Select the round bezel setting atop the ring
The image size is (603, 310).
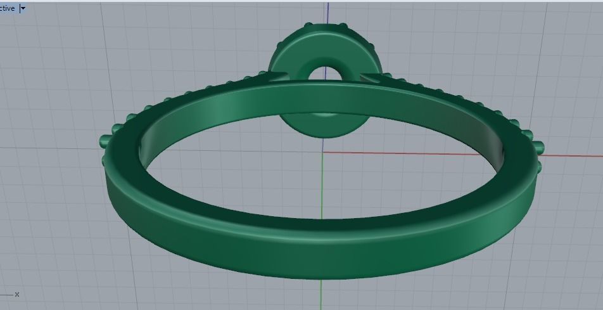tap(325, 48)
